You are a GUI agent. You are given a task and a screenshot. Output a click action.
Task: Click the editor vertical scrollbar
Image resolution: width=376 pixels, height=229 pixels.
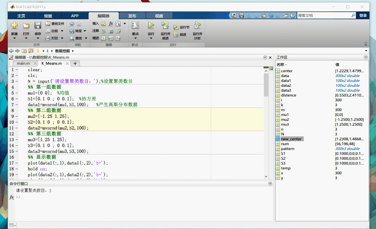[x=266, y=85]
